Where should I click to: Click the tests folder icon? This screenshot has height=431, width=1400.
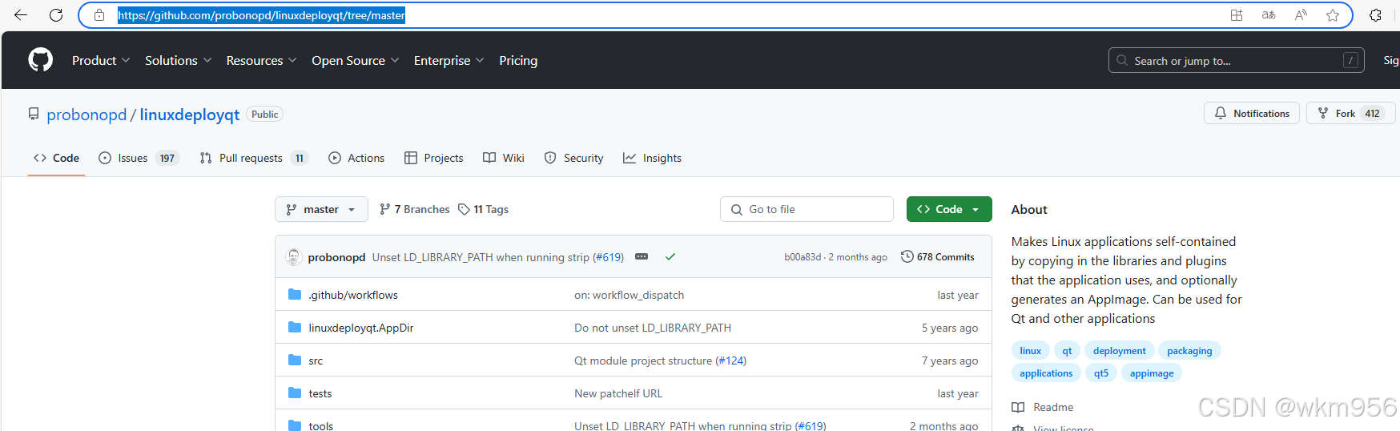click(295, 393)
